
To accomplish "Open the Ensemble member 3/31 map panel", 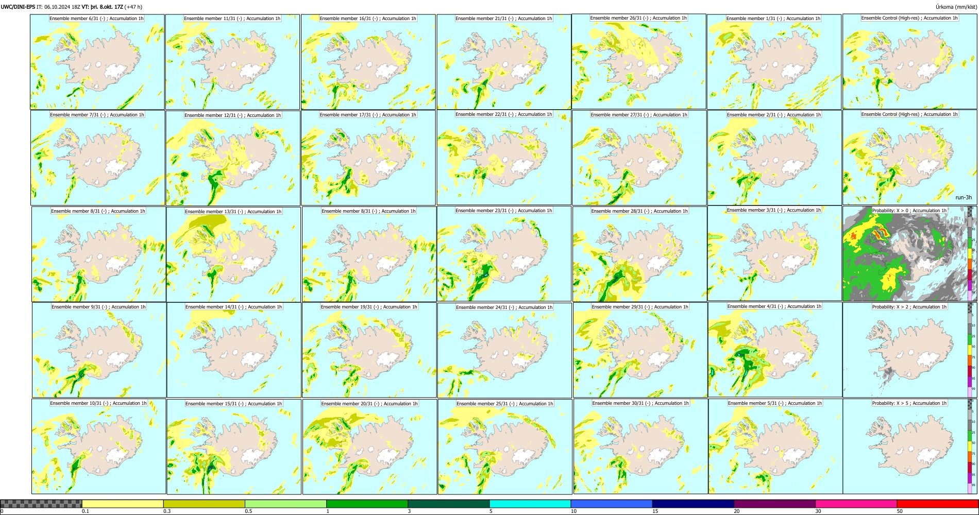I will click(774, 253).
